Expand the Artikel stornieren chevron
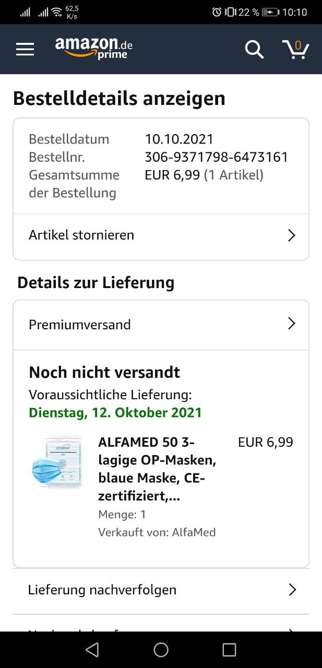This screenshot has width=322, height=668. point(292,235)
